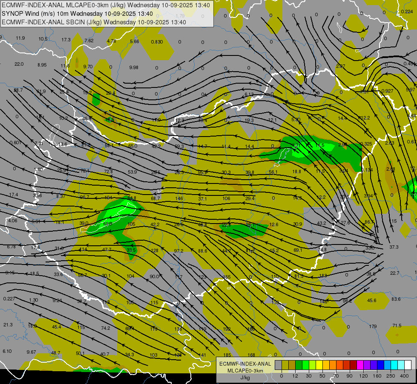The image size is (417, 384).
Task: Click the map value 95.8
Action: (202, 172)
